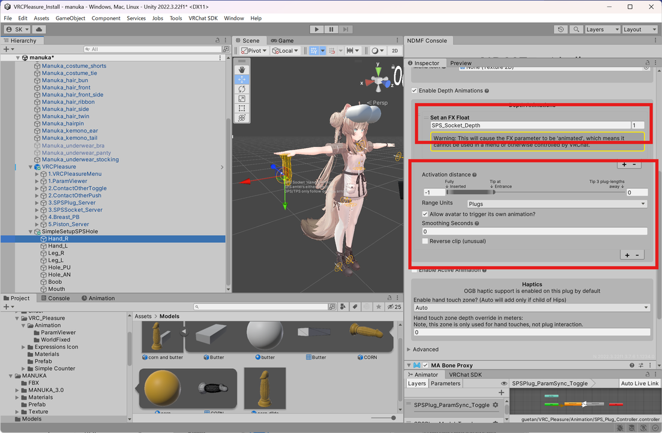Open the Local dropdown
The height and width of the screenshot is (433, 662).
[286, 50]
